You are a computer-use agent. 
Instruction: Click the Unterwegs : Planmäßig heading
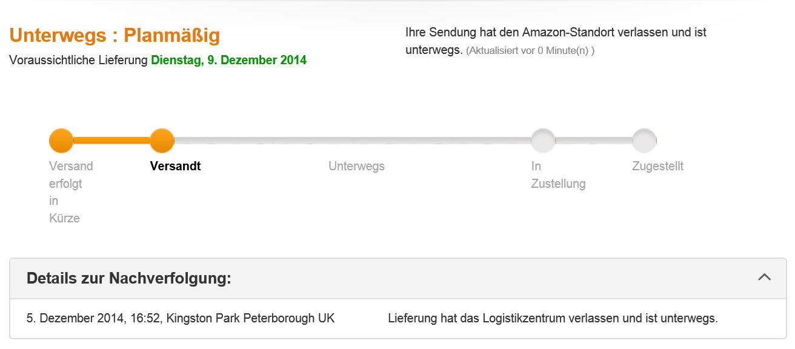coord(115,36)
